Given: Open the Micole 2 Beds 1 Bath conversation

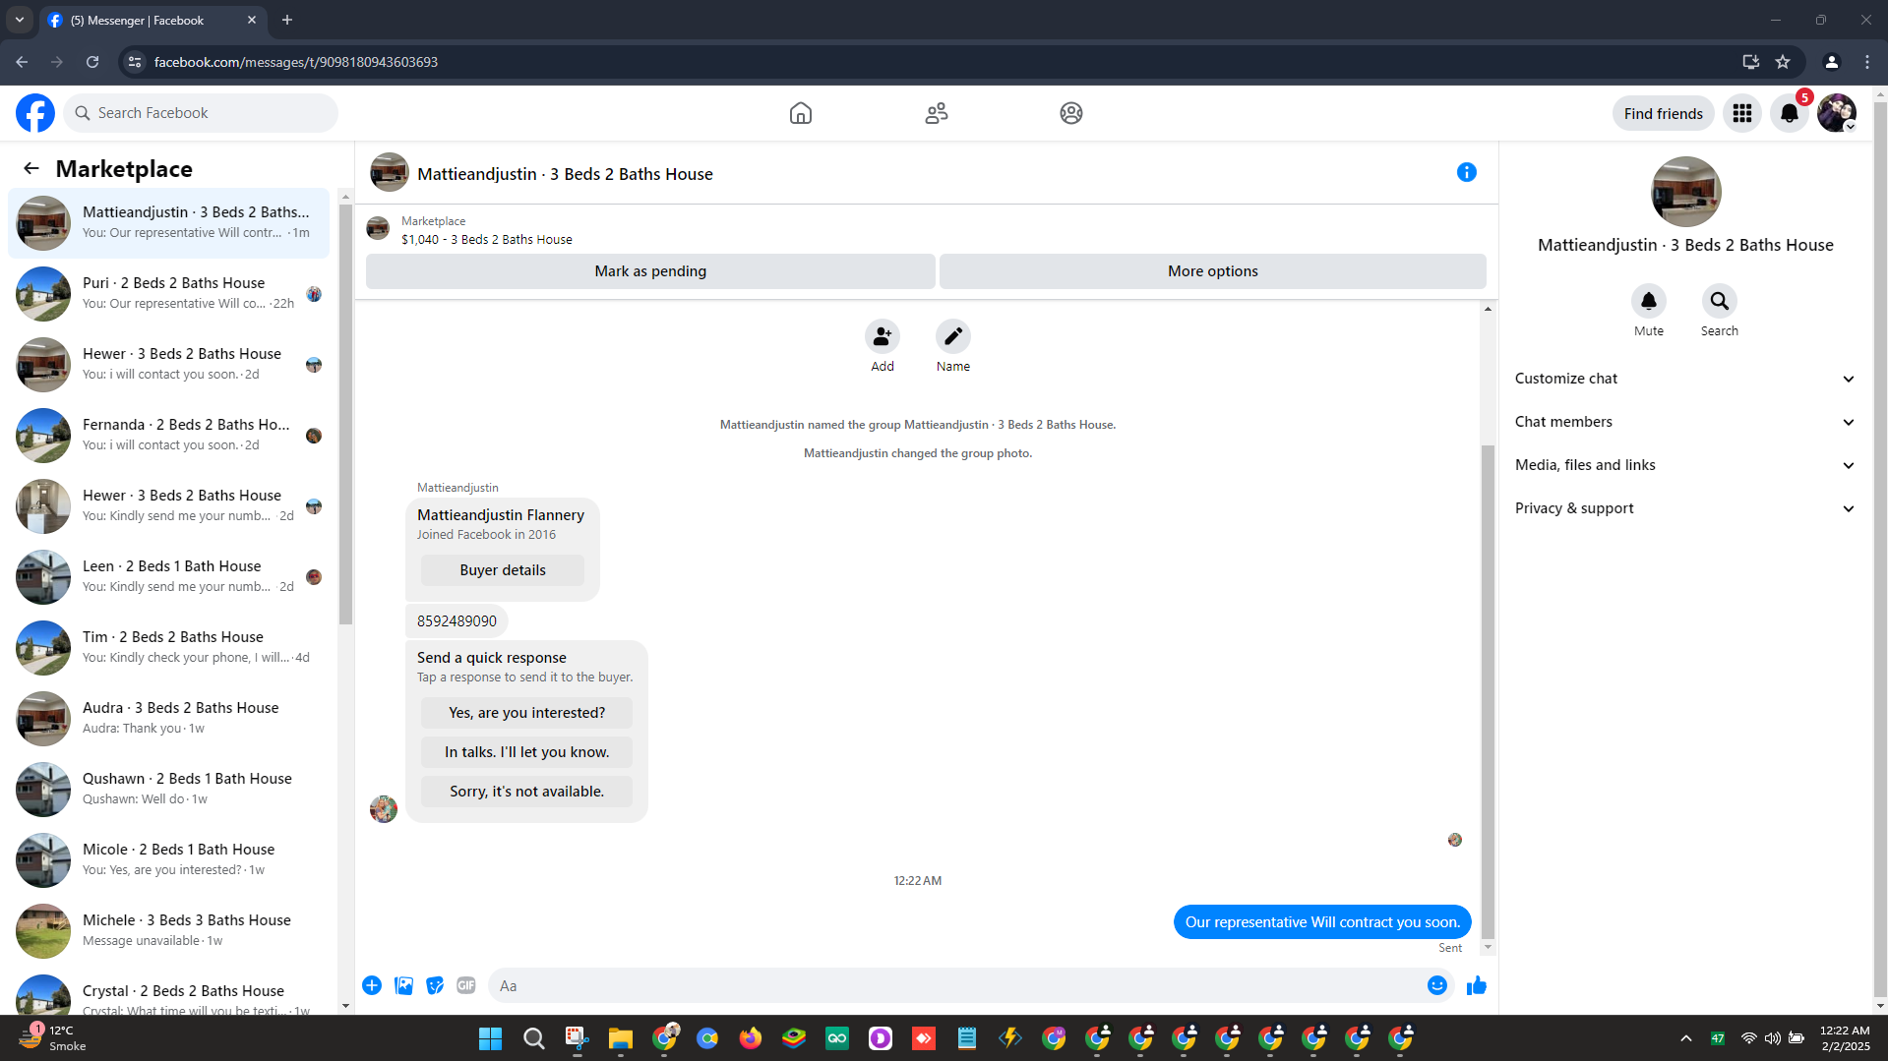Looking at the screenshot, I should (x=169, y=859).
